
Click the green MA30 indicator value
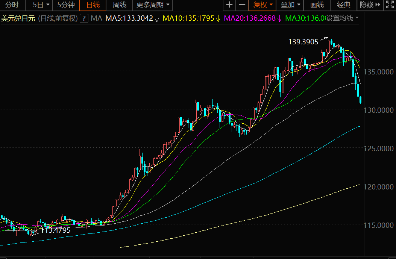click(305, 18)
